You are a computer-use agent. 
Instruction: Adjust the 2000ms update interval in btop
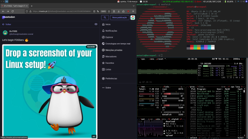[x=236, y=59]
